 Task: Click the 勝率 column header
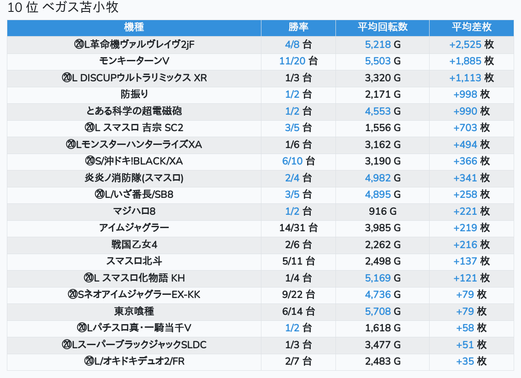(x=298, y=27)
